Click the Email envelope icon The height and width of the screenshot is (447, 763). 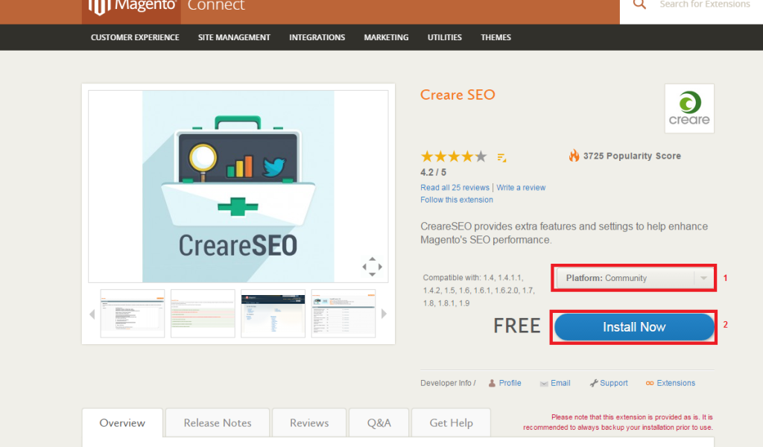point(544,384)
